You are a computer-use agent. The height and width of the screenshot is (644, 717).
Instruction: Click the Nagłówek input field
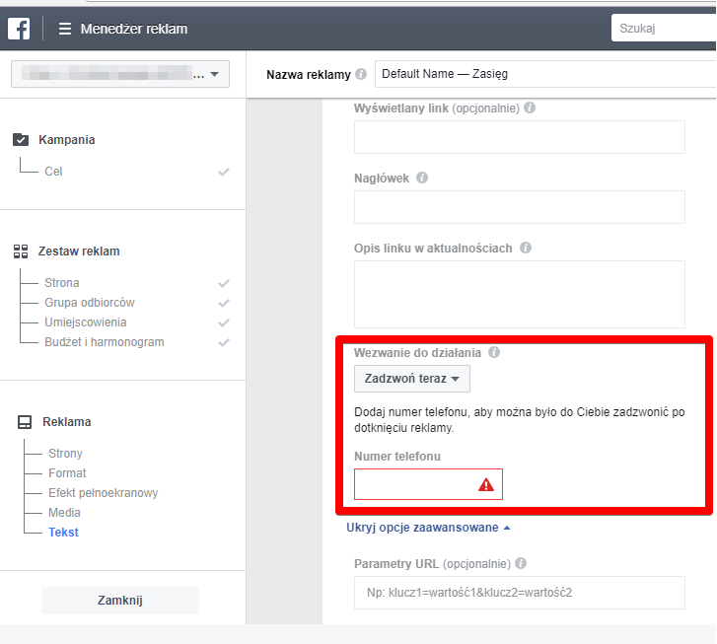click(x=520, y=207)
